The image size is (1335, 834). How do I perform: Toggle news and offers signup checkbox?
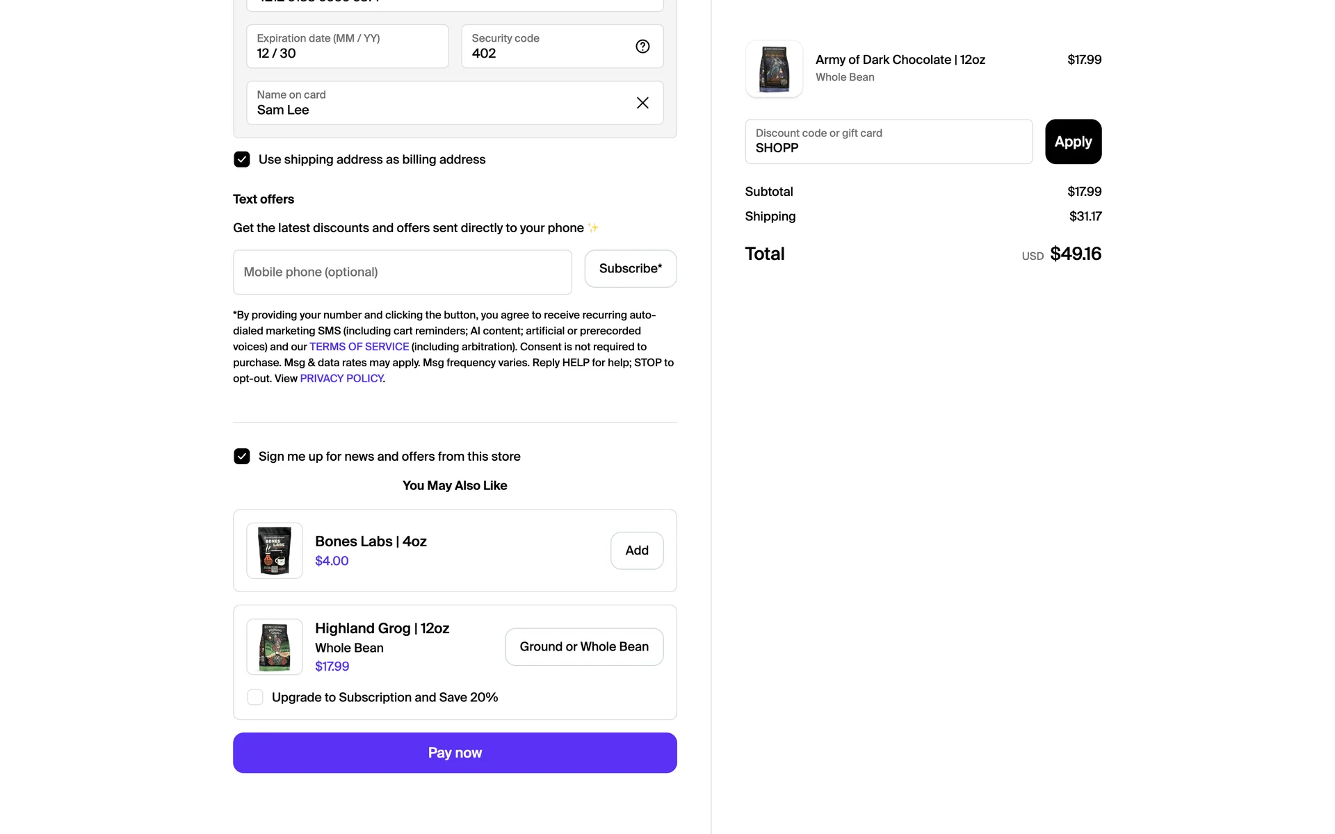coord(242,456)
